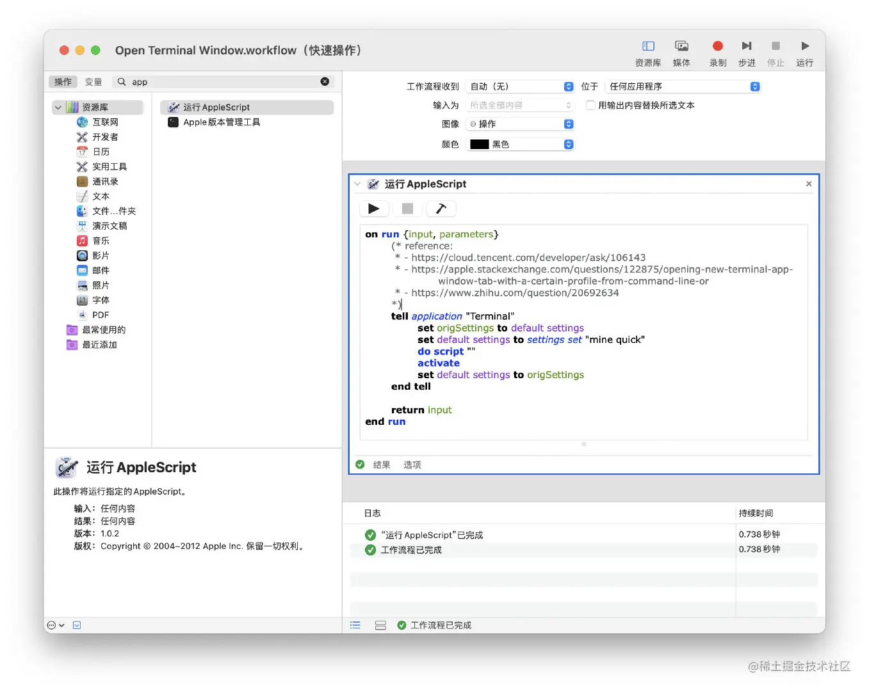Show the variables split view icon
The width and height of the screenshot is (869, 691).
tap(380, 625)
